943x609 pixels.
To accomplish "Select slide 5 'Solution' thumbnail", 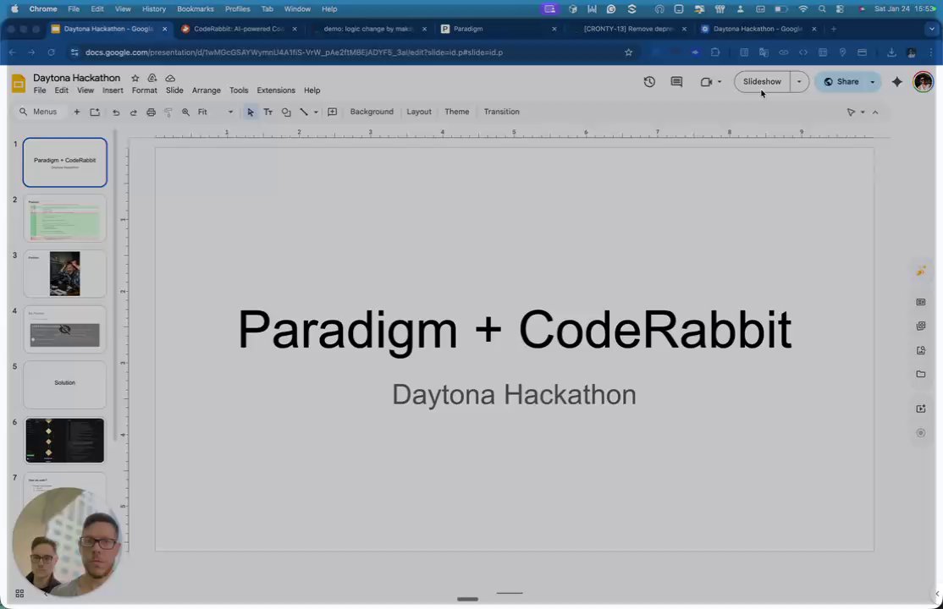I will 65,385.
